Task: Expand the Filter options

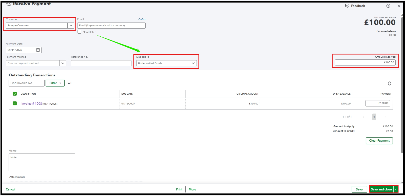Action: pos(55,83)
